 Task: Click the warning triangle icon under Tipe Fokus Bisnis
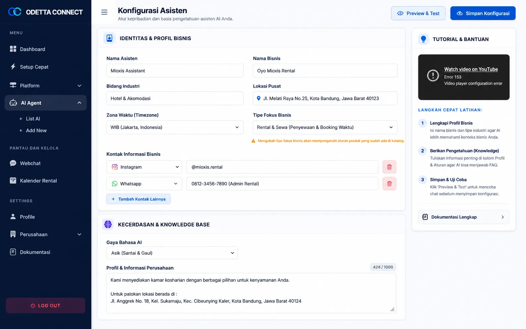point(253,141)
